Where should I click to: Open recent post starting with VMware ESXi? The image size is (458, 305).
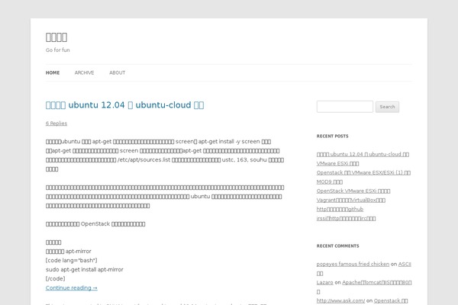(x=337, y=163)
